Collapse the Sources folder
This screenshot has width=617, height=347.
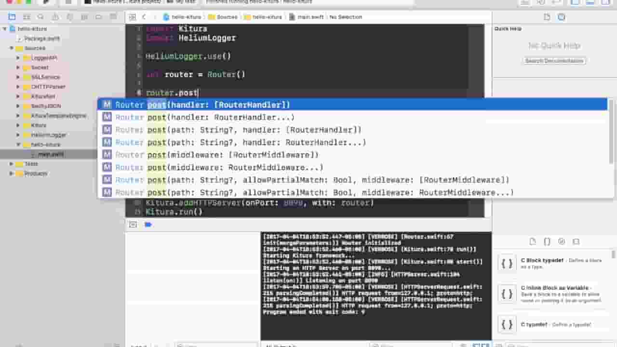tap(12, 48)
